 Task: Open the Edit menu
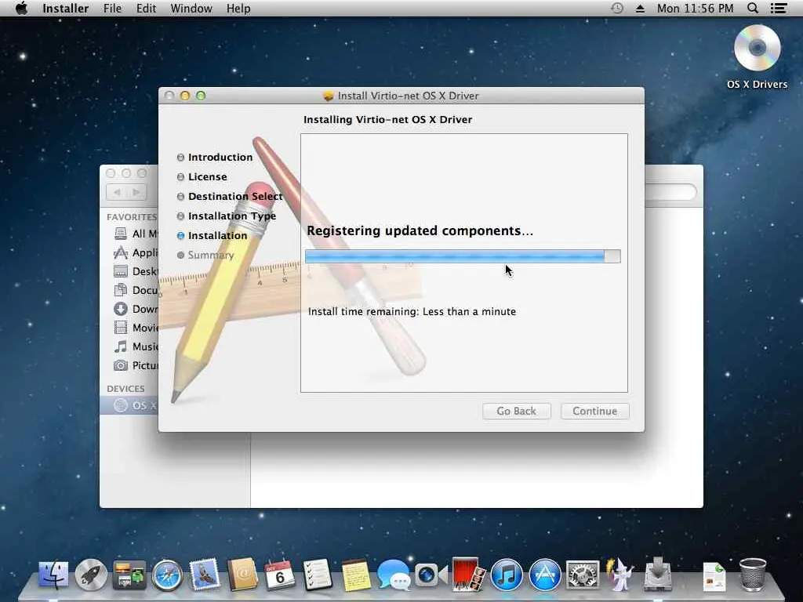[x=146, y=8]
